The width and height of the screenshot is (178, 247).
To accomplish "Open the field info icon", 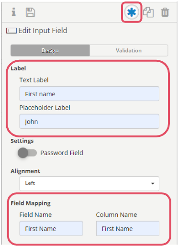I will (14, 12).
